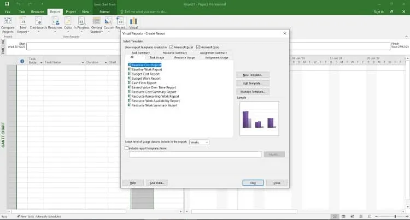The image size is (410, 220).
Task: Expand the Duration column dropdown arrow
Action: (x=106, y=63)
